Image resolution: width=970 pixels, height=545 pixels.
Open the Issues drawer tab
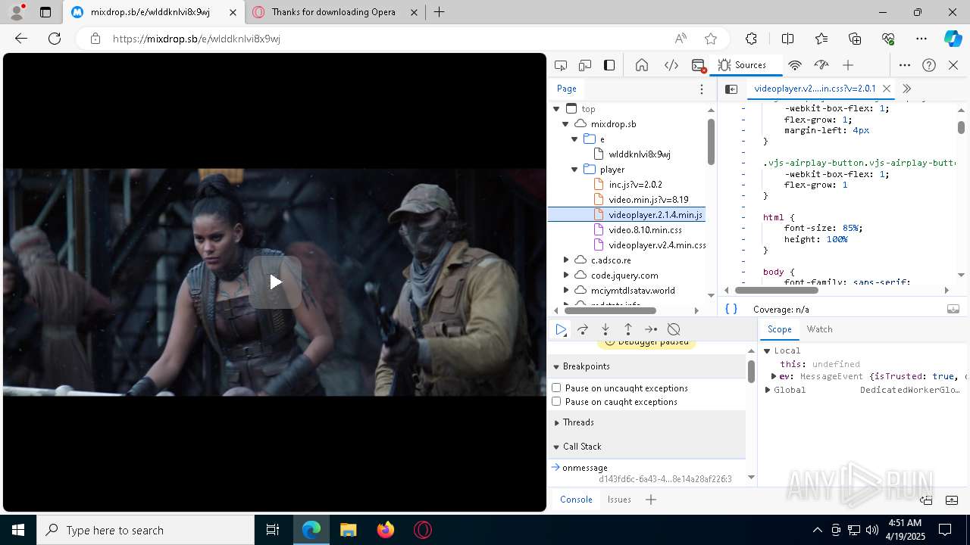coord(619,500)
